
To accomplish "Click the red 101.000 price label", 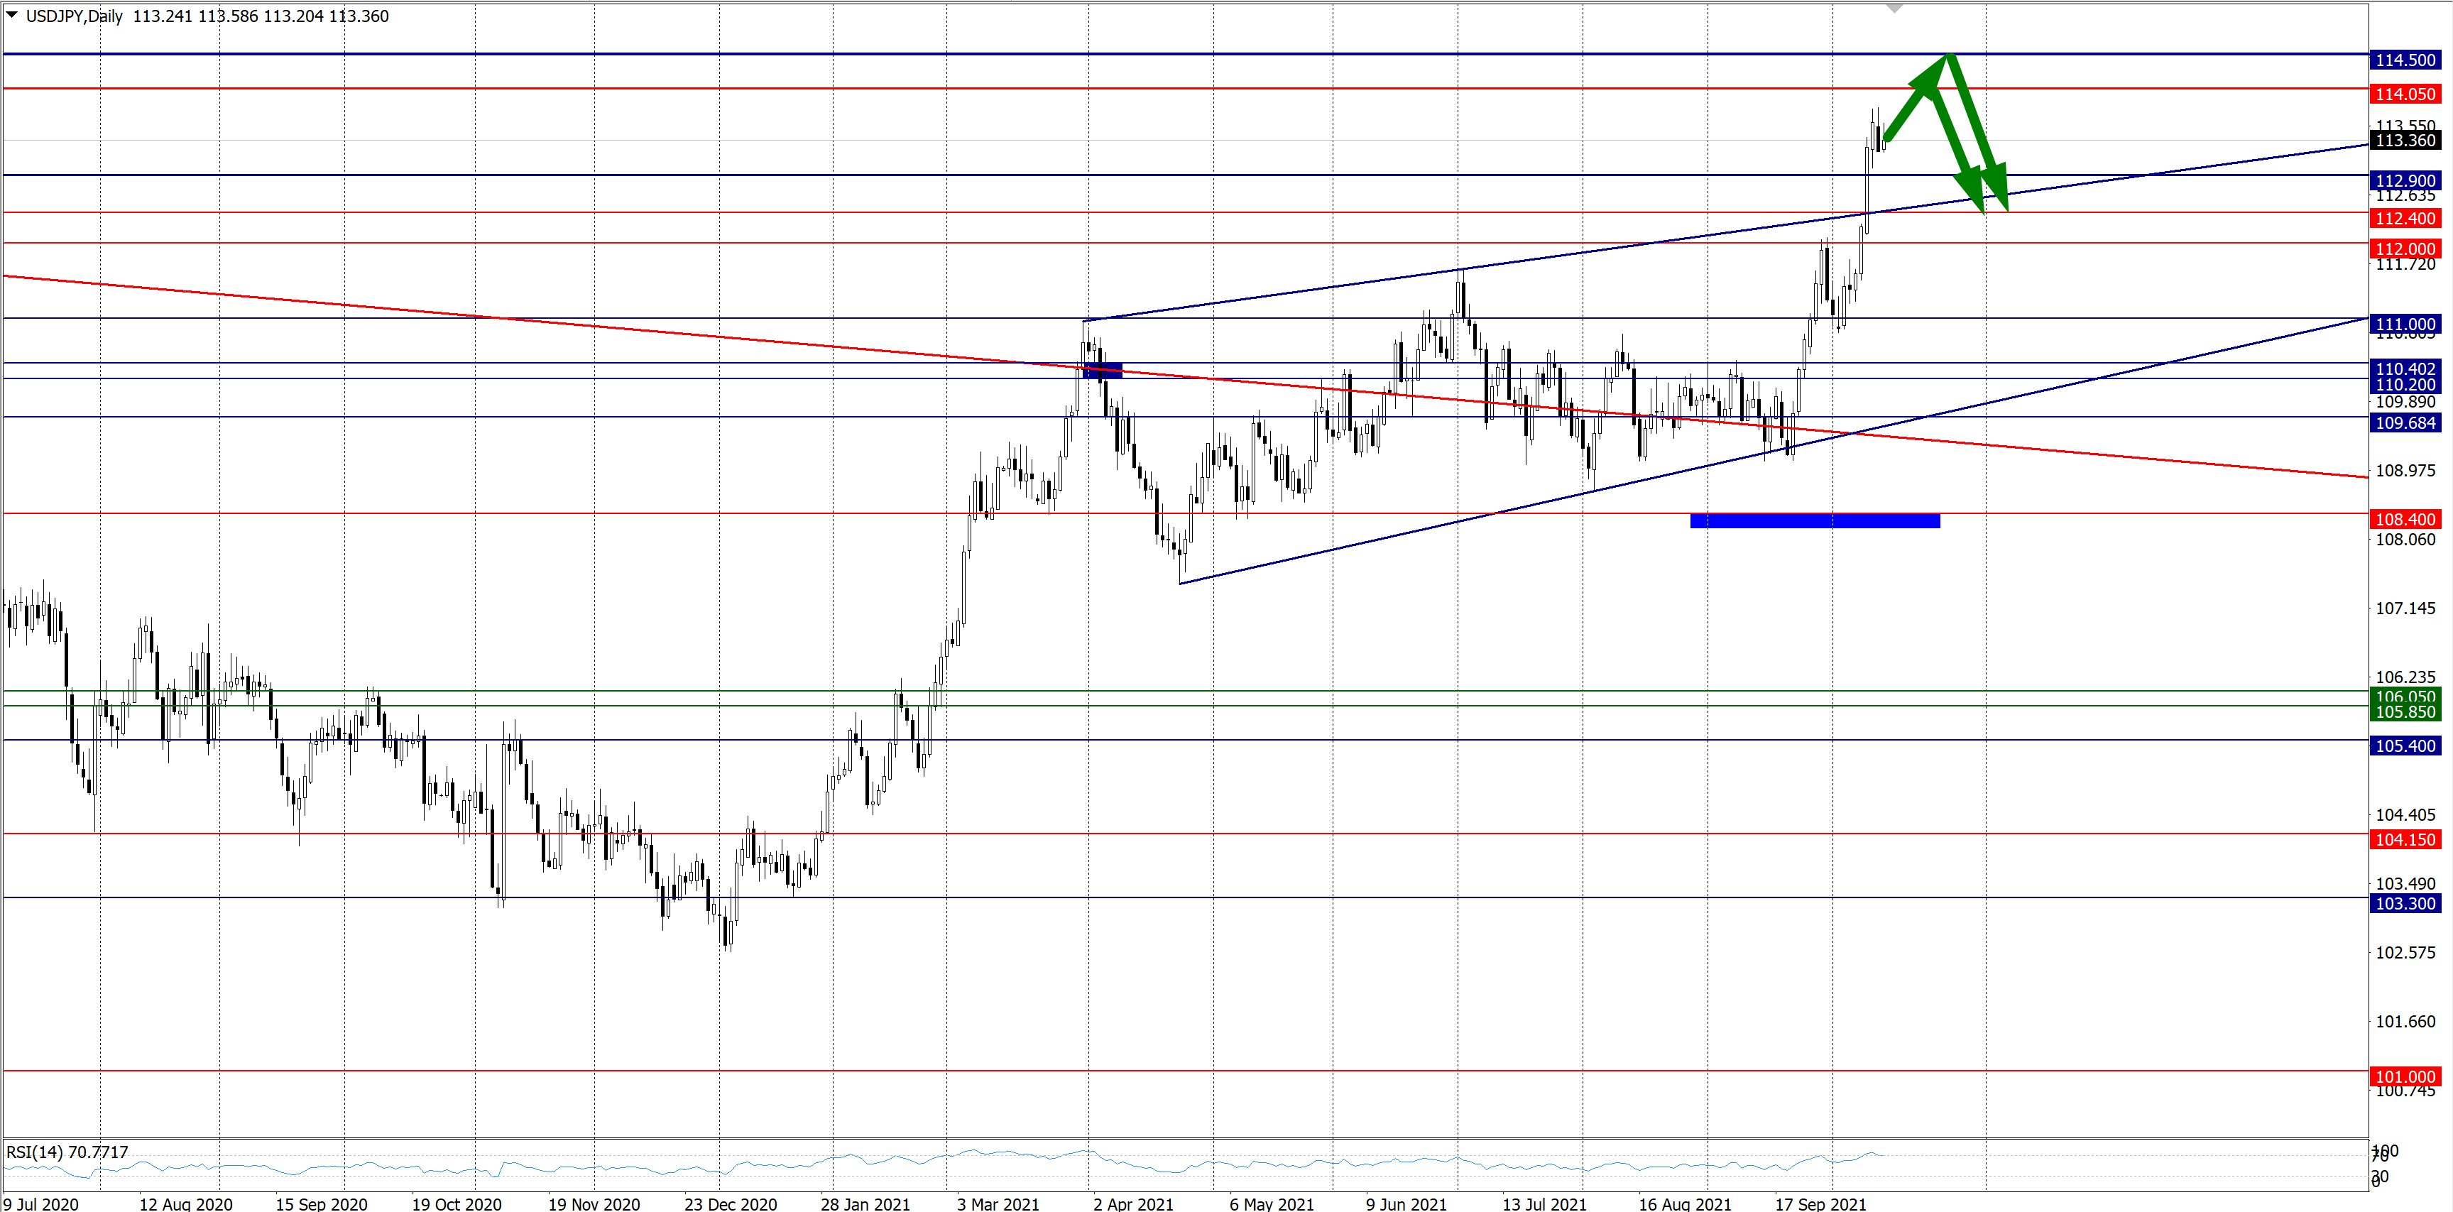I will coord(2405,1076).
